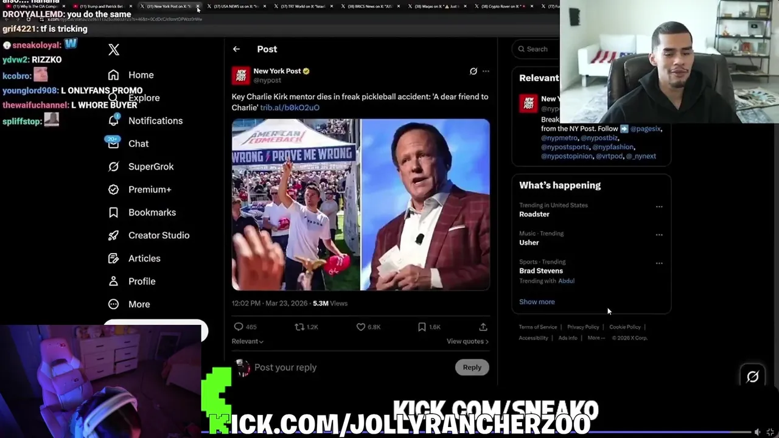Click the back arrow beside Post heading
Screen dimensions: 779x438
[236, 49]
